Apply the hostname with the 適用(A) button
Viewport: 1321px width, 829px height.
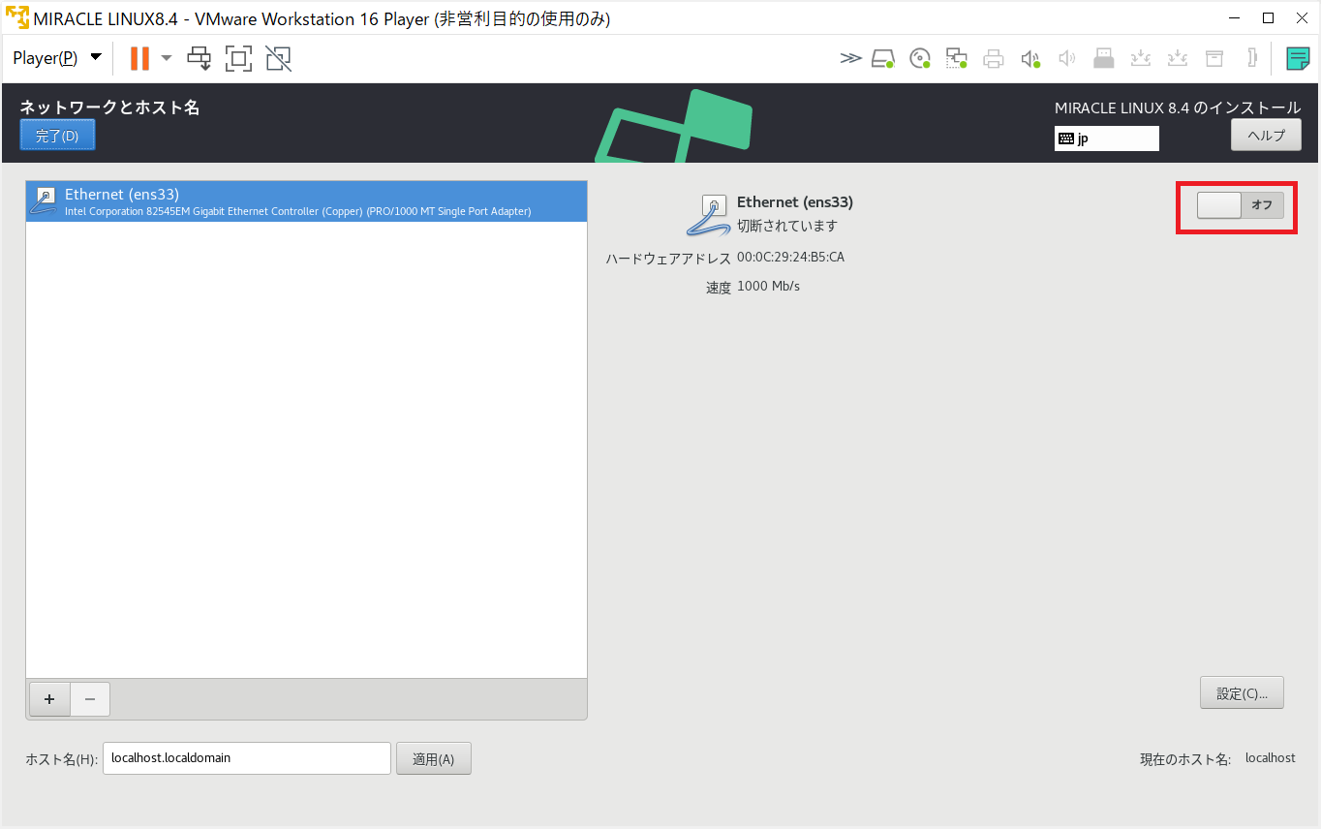(x=433, y=759)
